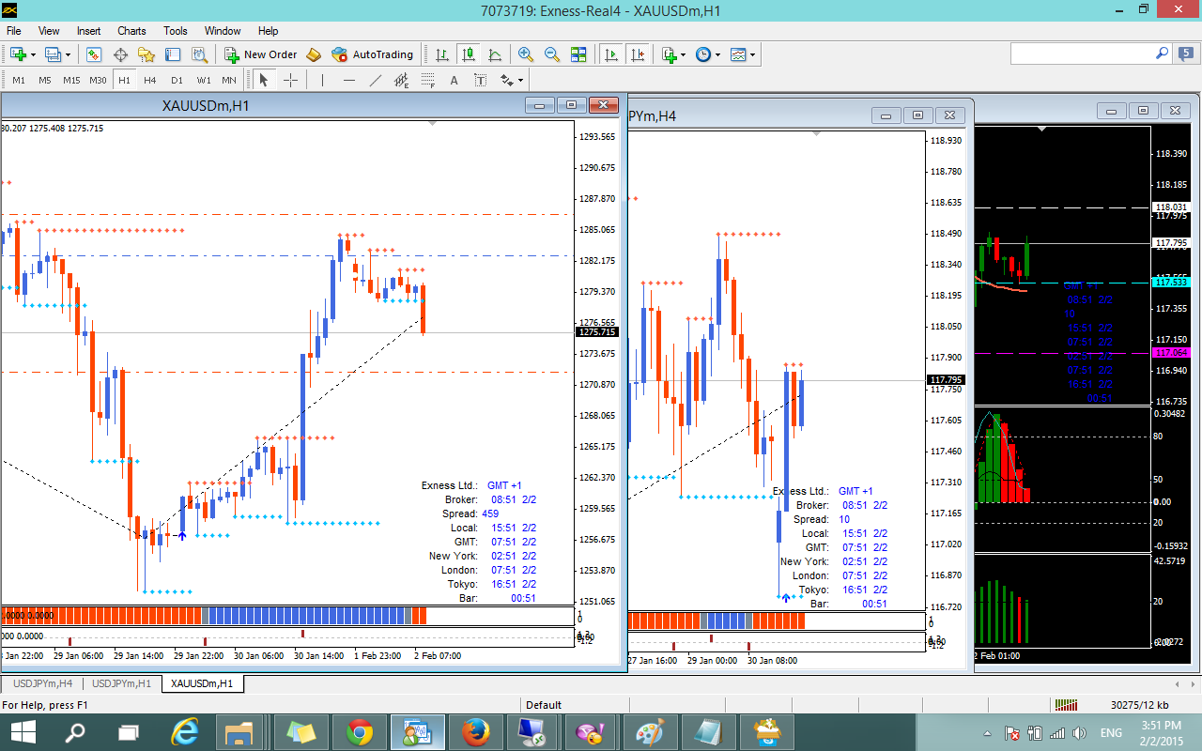The width and height of the screenshot is (1202, 751).
Task: Click the New Order button
Action: [260, 54]
